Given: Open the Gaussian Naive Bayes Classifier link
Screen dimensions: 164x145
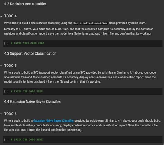Looking at the screenshot, I should coord(53,120).
